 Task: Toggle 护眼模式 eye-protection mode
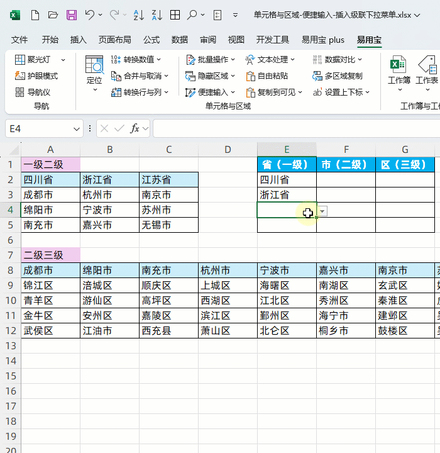(x=36, y=76)
